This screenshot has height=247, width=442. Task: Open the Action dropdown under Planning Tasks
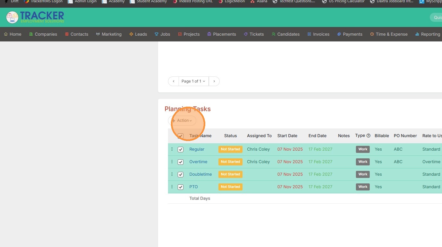(x=182, y=120)
